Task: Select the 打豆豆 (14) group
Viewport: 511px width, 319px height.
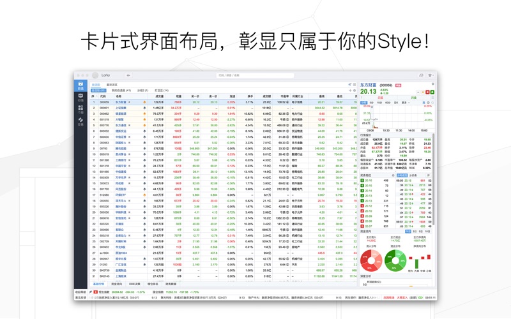Action: [162, 91]
